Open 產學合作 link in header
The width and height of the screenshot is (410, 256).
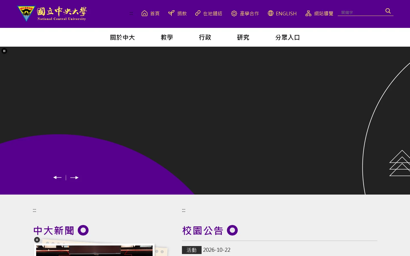pos(245,13)
